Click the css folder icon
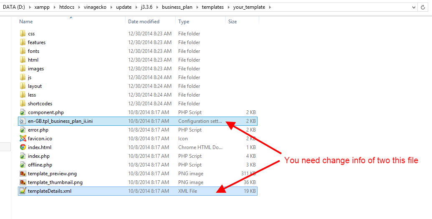432x219 pixels. (23, 34)
